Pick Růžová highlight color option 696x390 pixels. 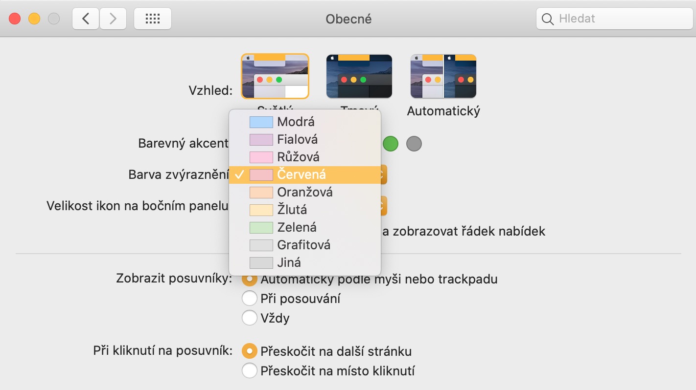(298, 157)
